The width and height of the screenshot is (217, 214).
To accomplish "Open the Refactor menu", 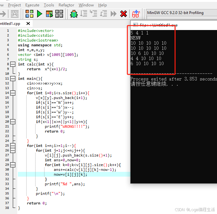I will [x=66, y=5].
